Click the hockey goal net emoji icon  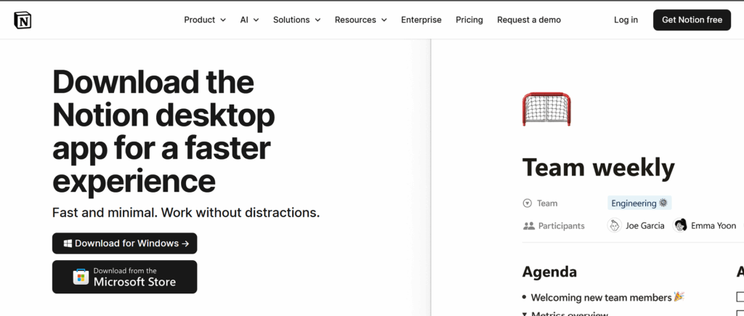[546, 109]
